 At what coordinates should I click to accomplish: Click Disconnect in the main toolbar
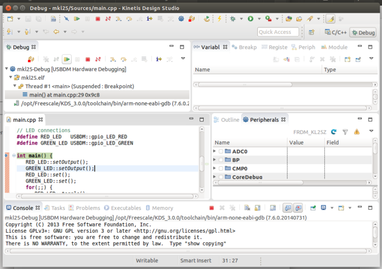tap(108, 19)
